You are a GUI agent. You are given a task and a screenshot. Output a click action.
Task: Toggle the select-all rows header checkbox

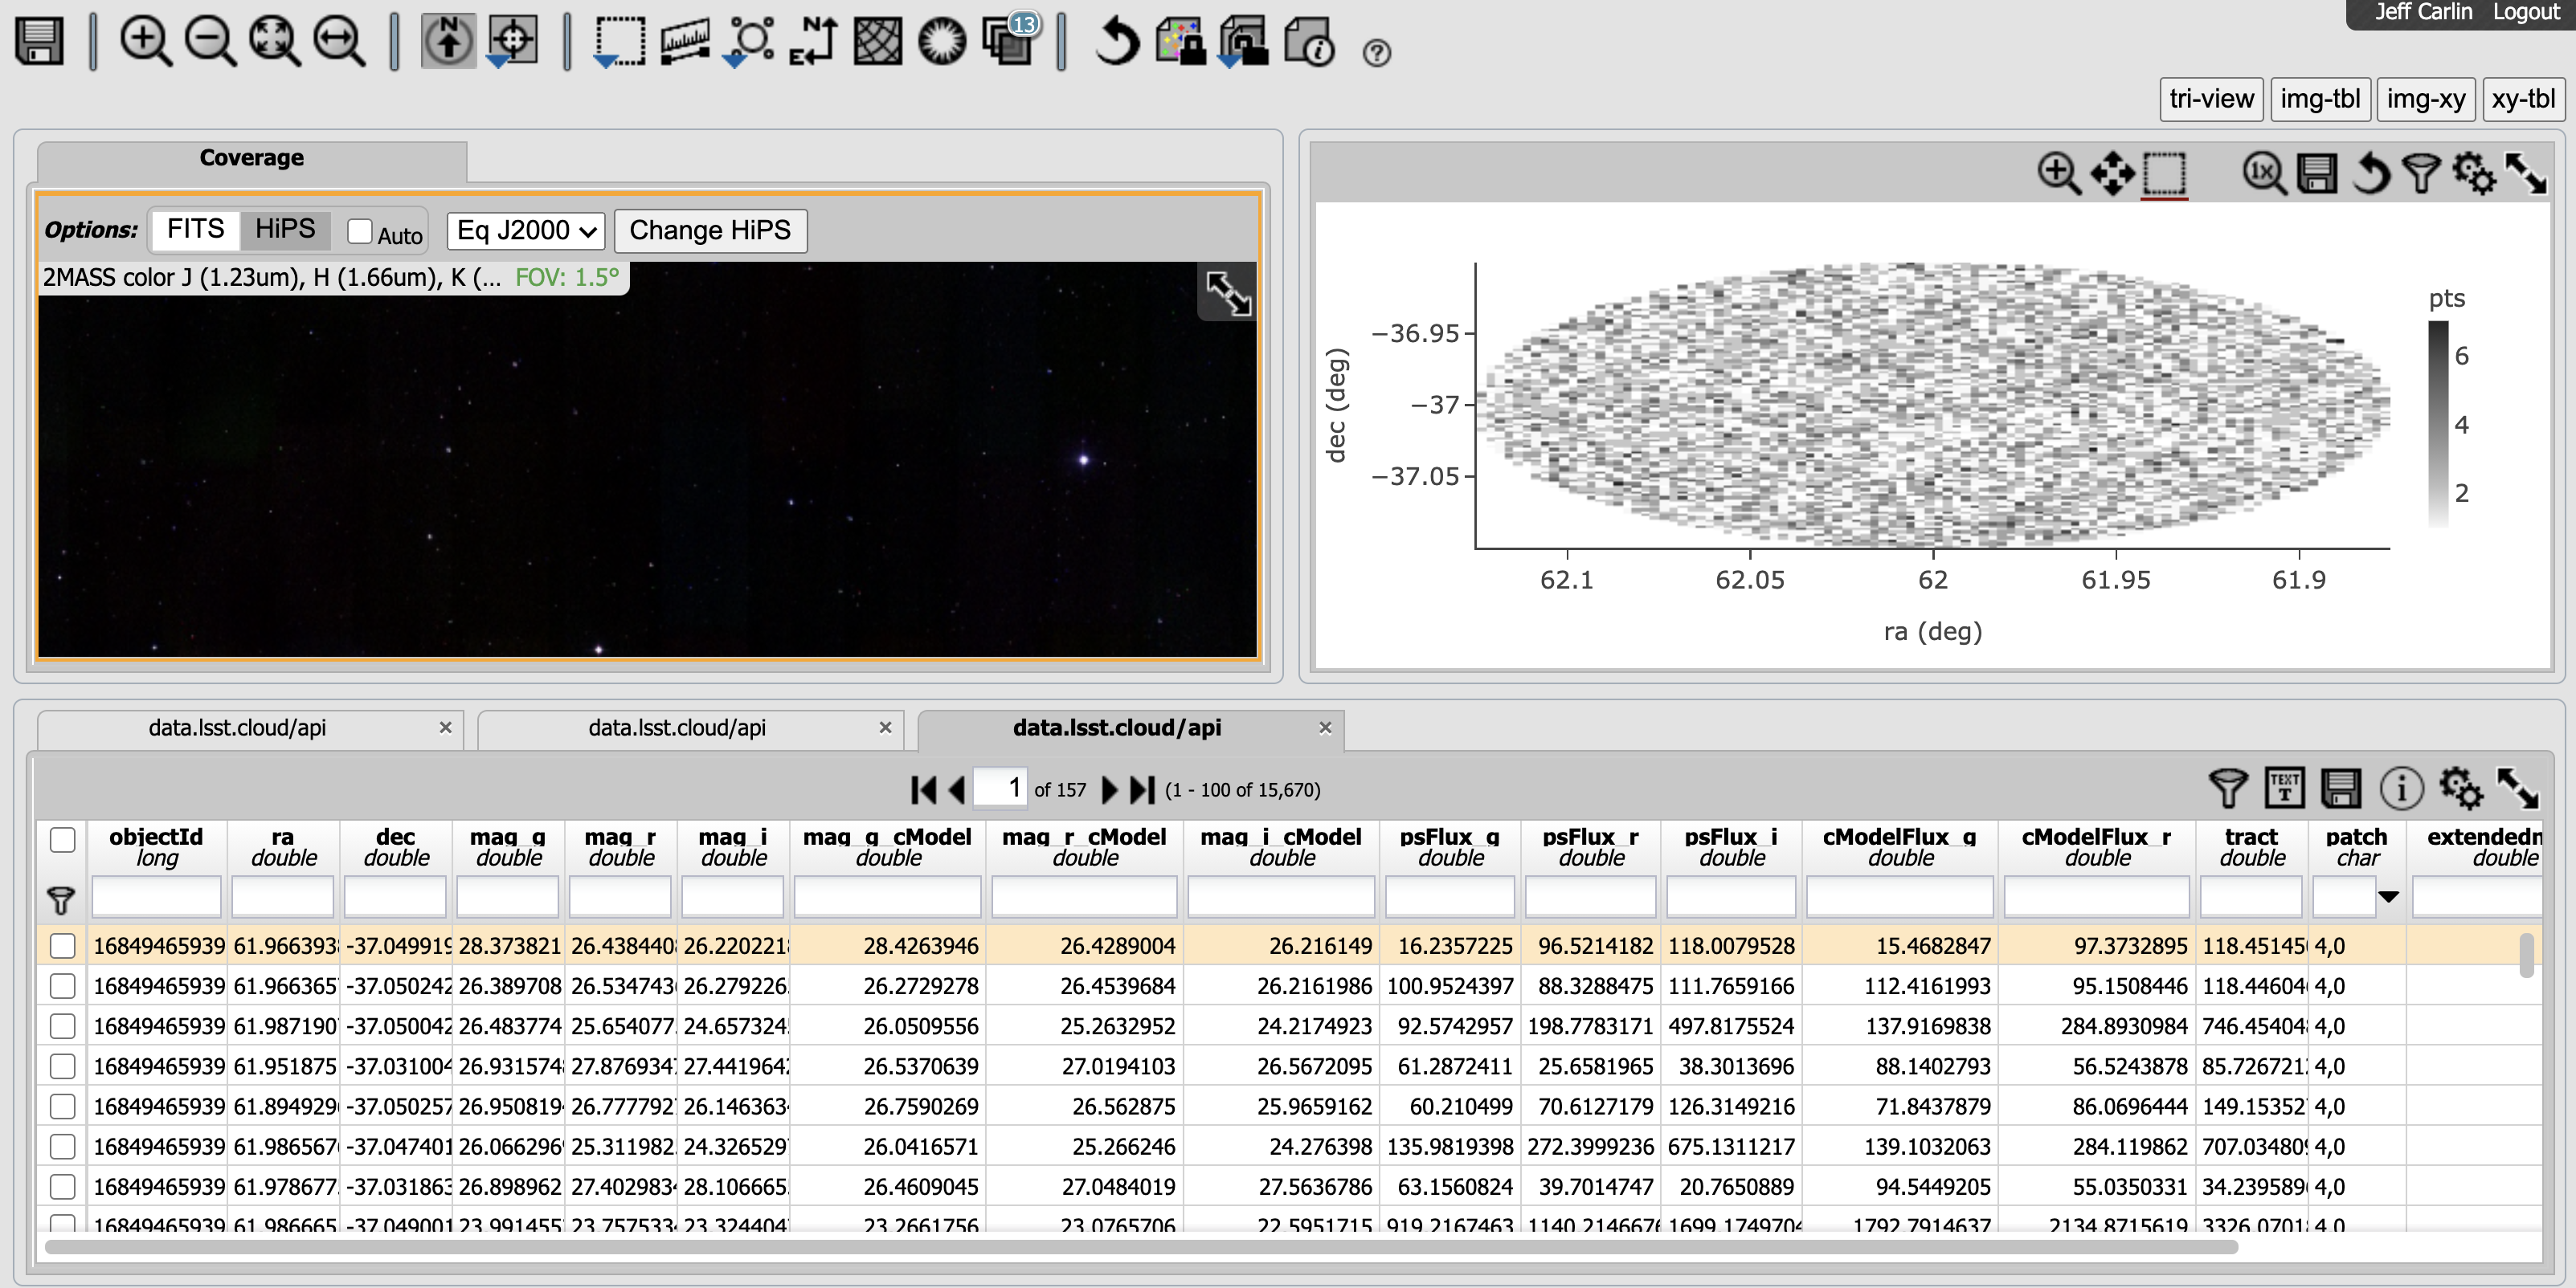[63, 841]
